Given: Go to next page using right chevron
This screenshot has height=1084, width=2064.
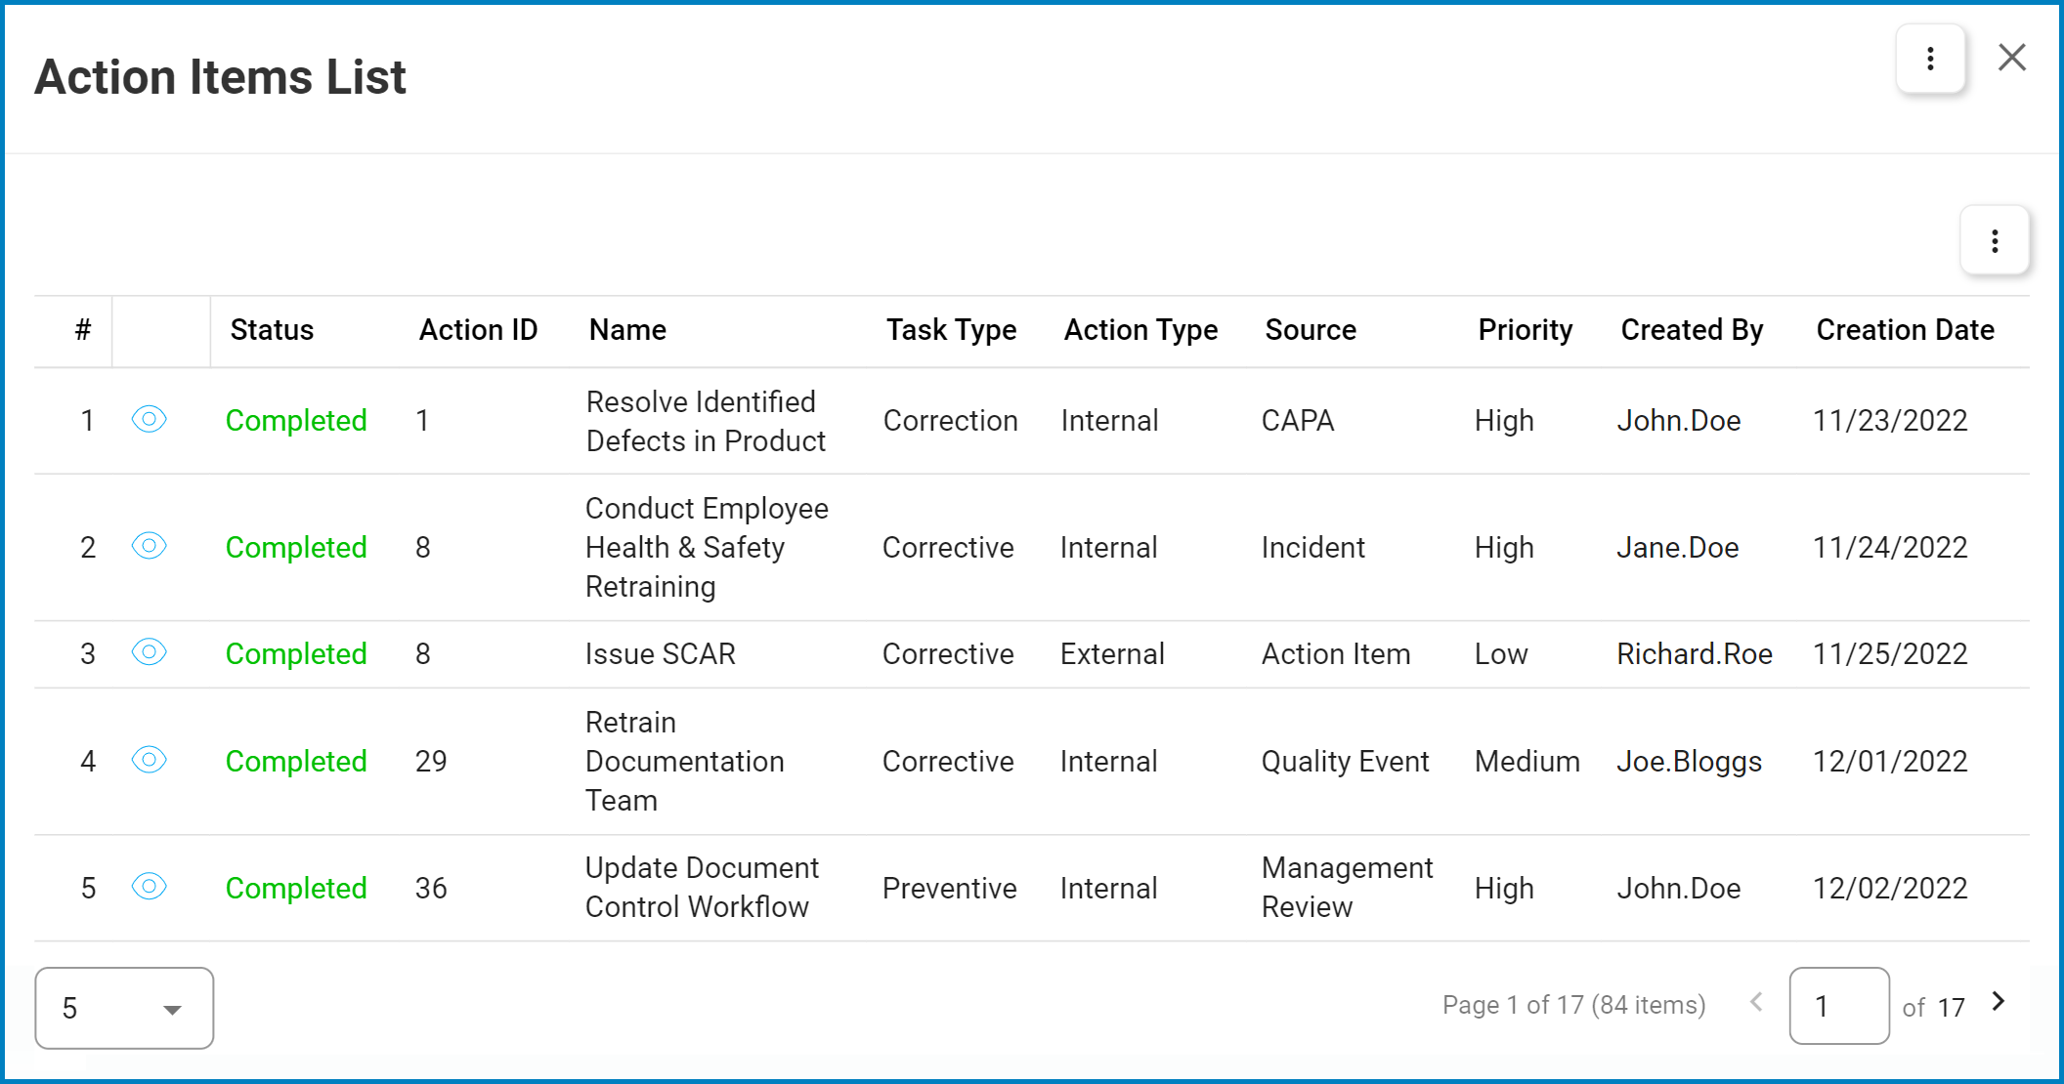Looking at the screenshot, I should point(1999,1002).
